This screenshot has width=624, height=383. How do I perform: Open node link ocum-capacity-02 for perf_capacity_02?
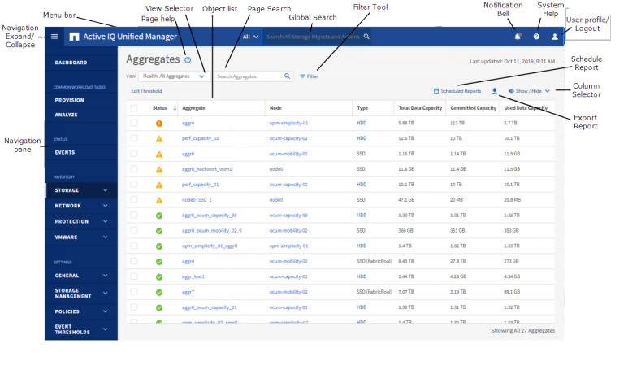coord(288,138)
